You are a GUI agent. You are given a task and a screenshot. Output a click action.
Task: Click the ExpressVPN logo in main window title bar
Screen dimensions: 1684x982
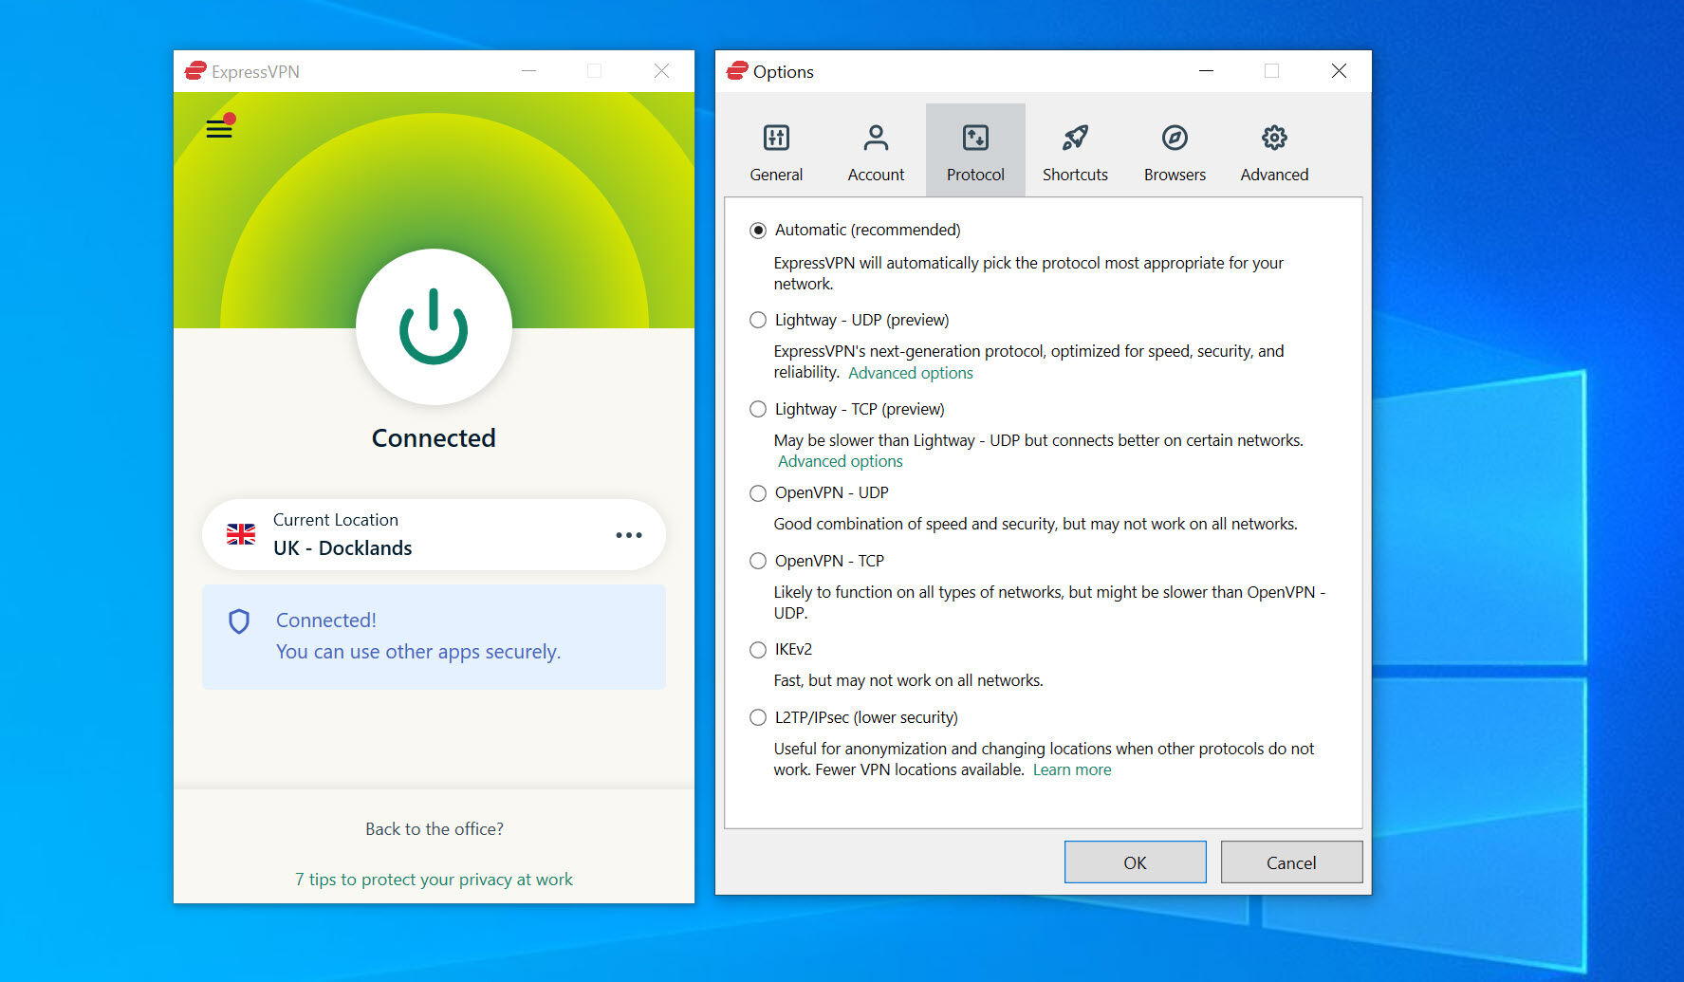click(195, 71)
